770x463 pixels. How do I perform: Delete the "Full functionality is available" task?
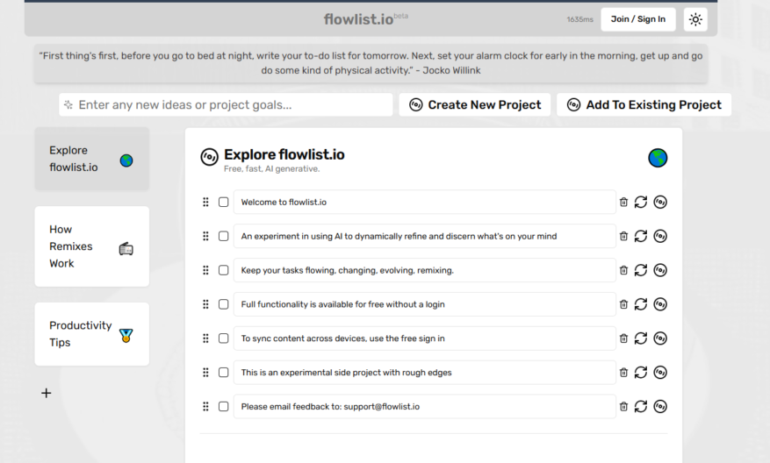(623, 304)
